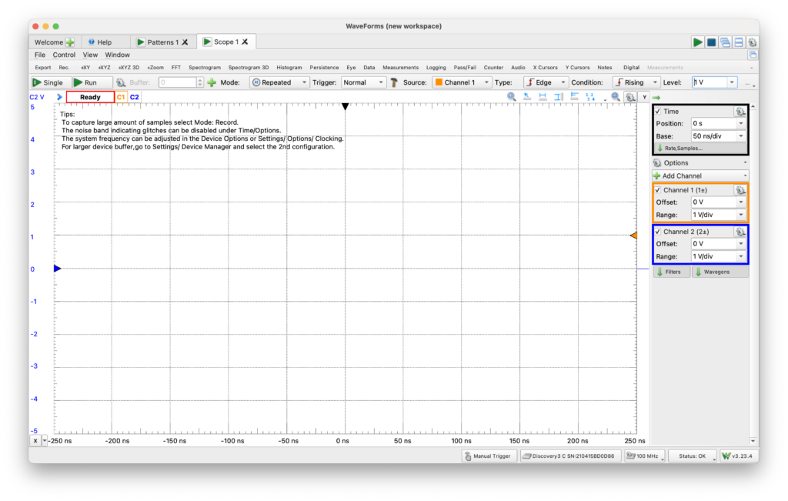788x501 pixels.
Task: Open Time panel gear settings icon
Action: (x=740, y=112)
